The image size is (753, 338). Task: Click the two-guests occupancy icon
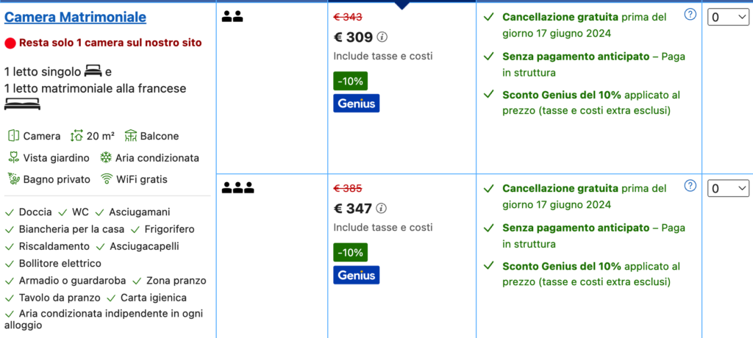[232, 16]
